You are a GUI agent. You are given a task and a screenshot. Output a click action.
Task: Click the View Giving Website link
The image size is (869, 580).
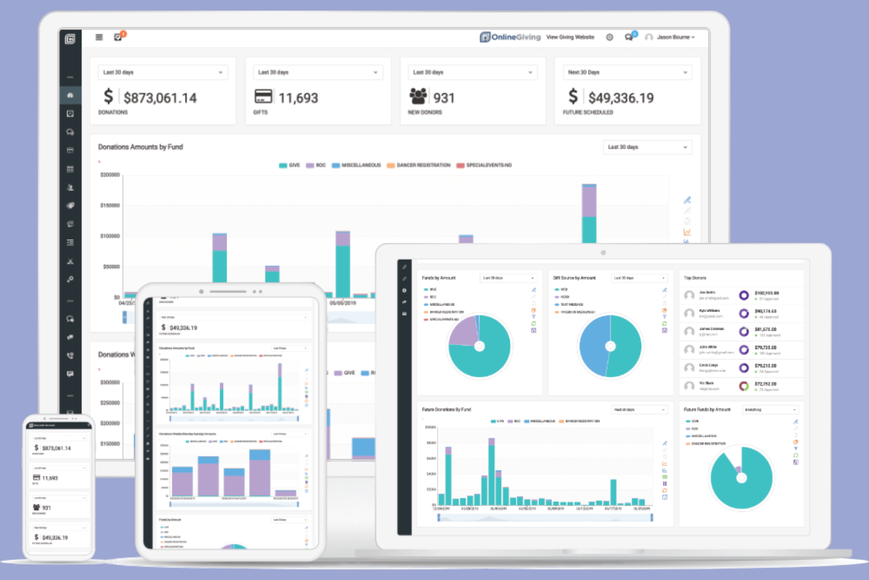[570, 37]
